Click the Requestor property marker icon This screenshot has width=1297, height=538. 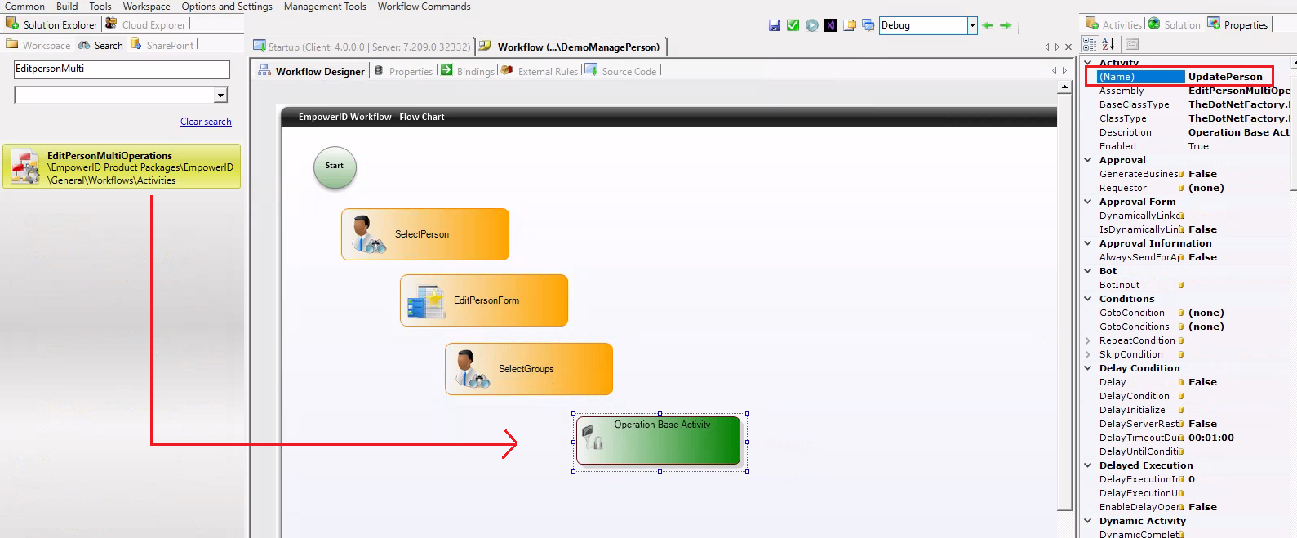coord(1181,188)
